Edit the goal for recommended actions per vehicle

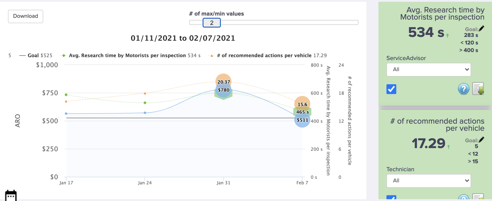tap(481, 140)
